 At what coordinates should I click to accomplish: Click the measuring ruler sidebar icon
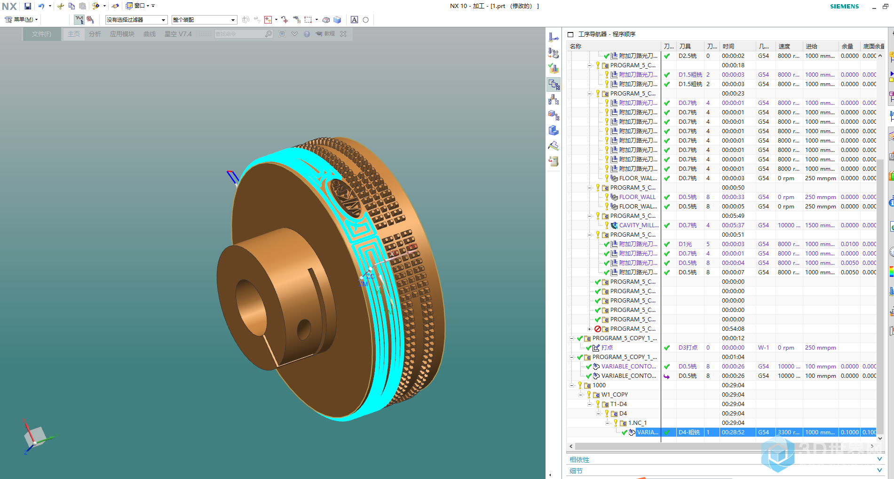pyautogui.click(x=554, y=146)
